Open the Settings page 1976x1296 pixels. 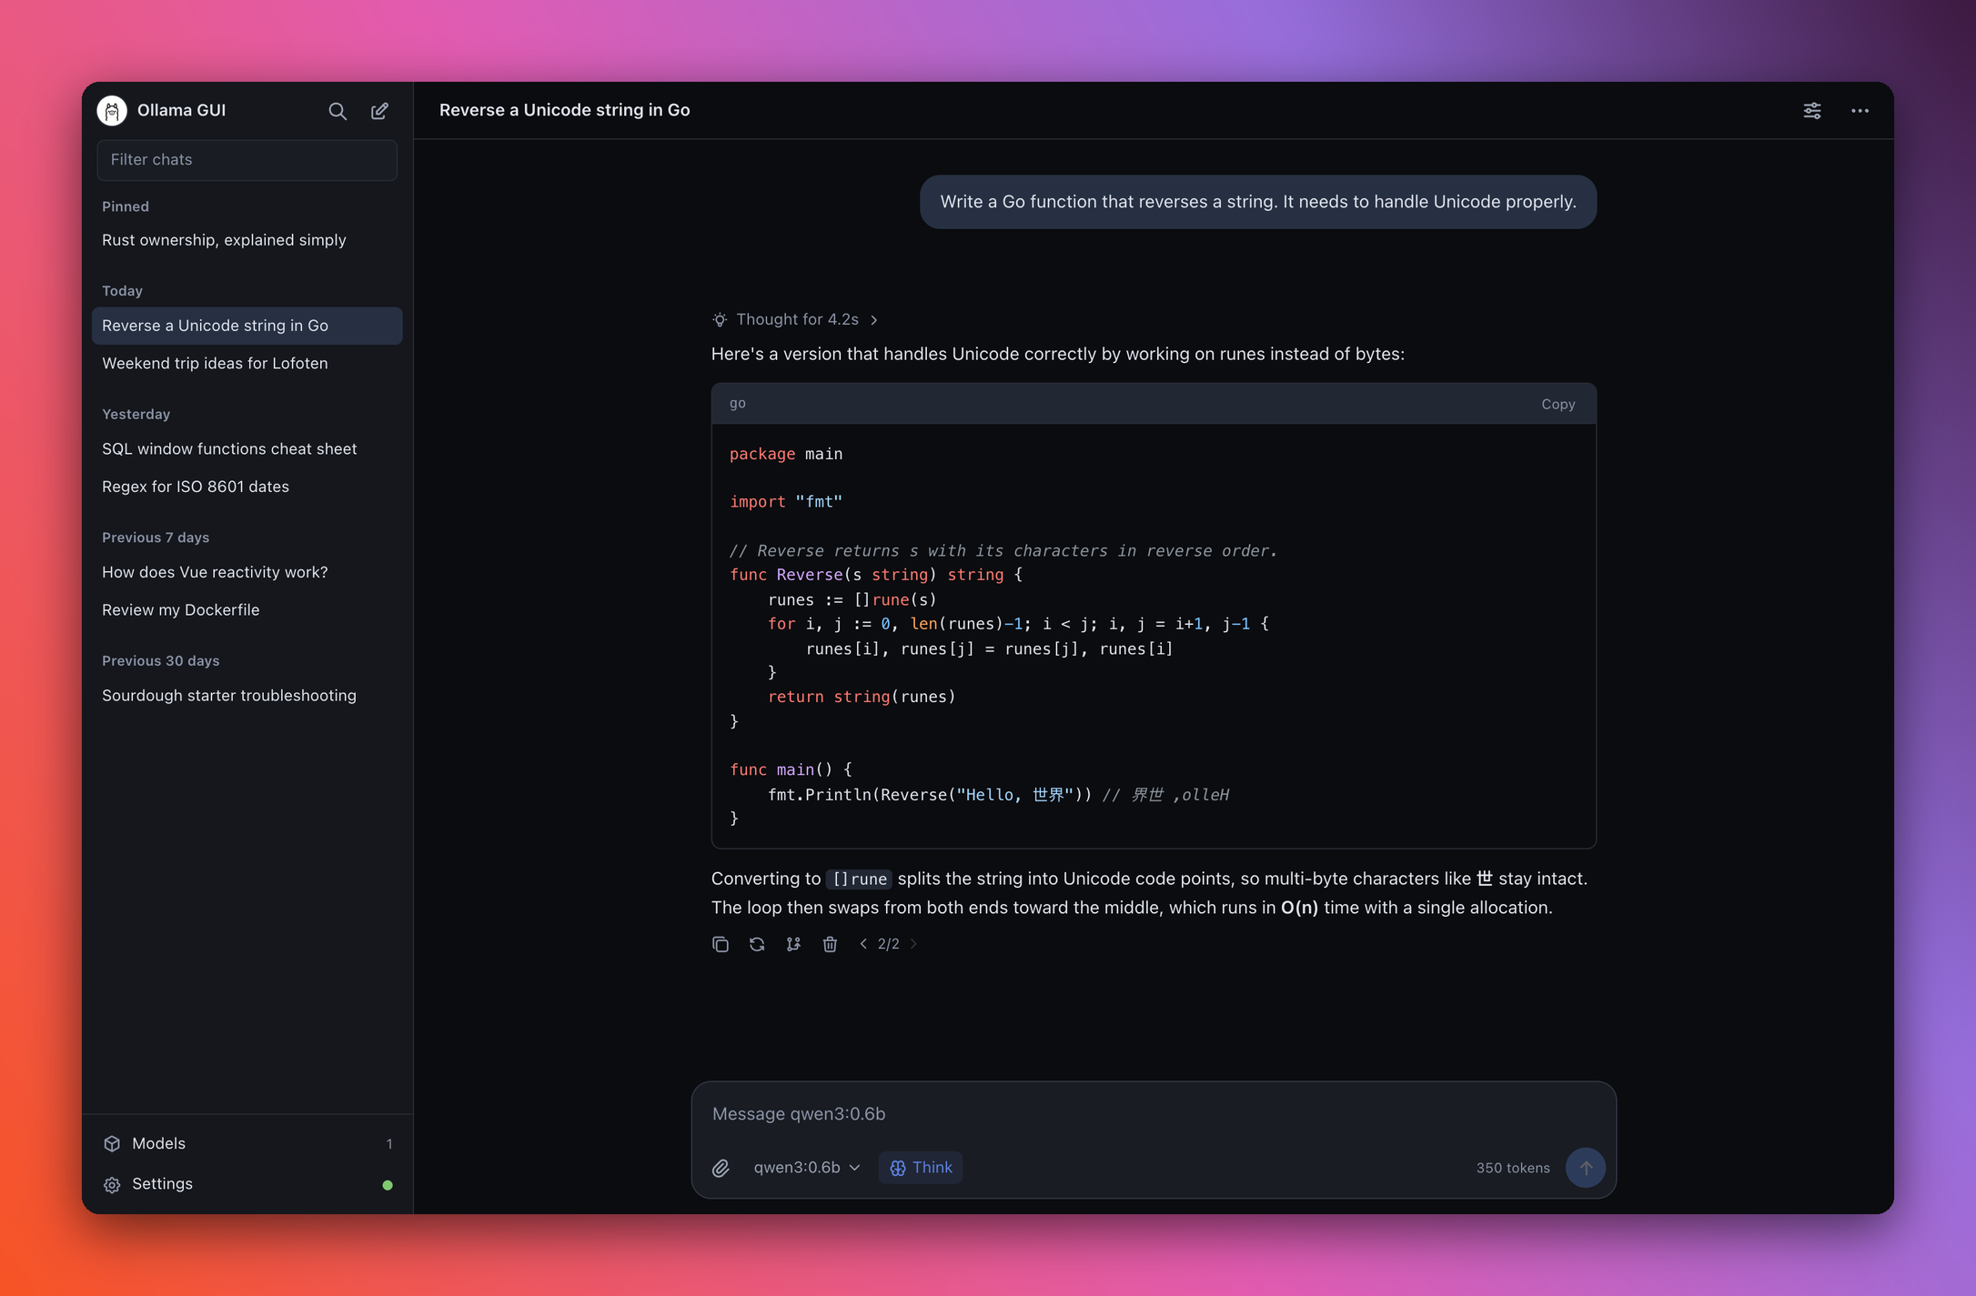coord(247,1184)
